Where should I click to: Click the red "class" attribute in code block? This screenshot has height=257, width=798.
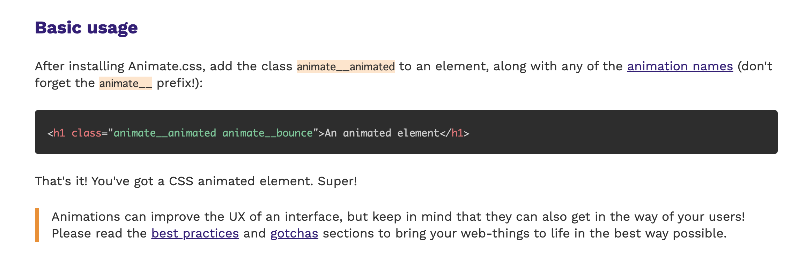point(86,133)
